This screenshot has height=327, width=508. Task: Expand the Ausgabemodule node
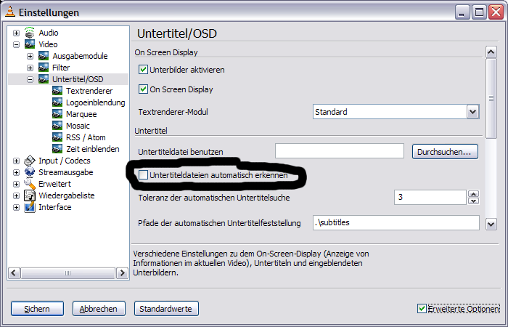click(30, 57)
